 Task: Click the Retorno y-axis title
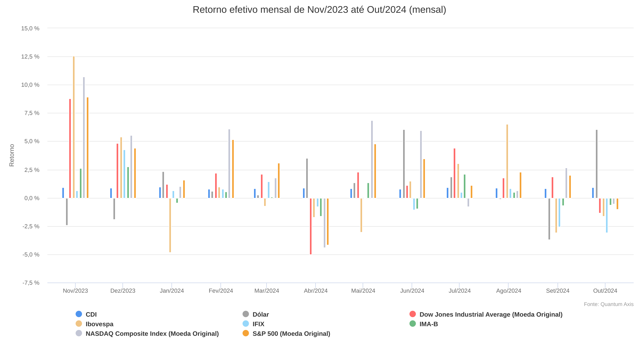12,155
